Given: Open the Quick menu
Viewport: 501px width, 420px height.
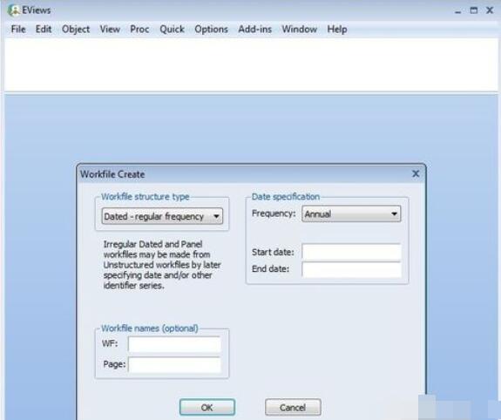Looking at the screenshot, I should (172, 29).
